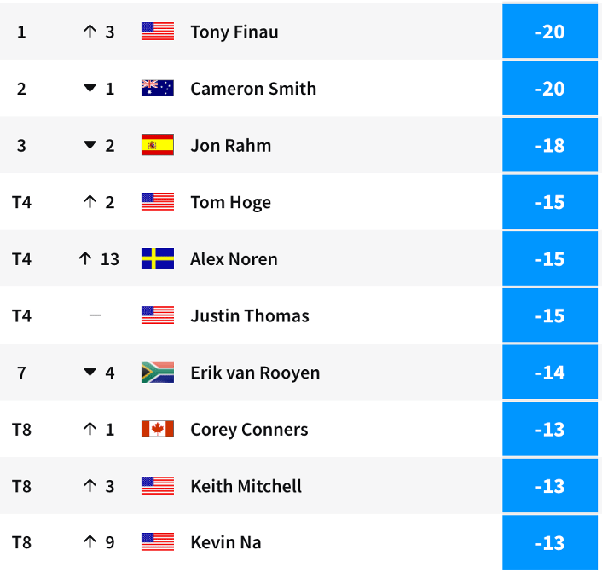The image size is (602, 573).
Task: Click the down triangle in Jon Rahm's row
Action: click(x=90, y=145)
